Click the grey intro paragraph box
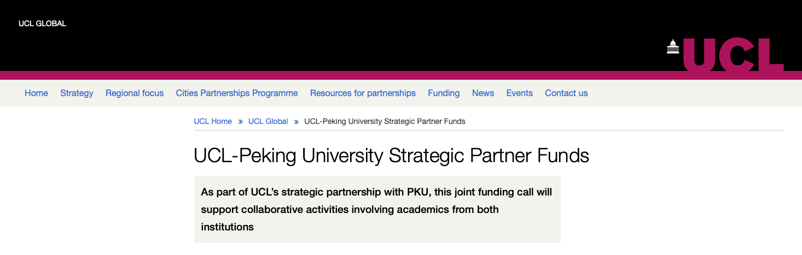802x255 pixels. coord(377,209)
